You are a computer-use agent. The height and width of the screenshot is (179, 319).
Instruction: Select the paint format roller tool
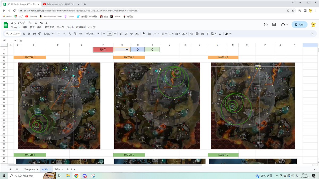[40, 34]
